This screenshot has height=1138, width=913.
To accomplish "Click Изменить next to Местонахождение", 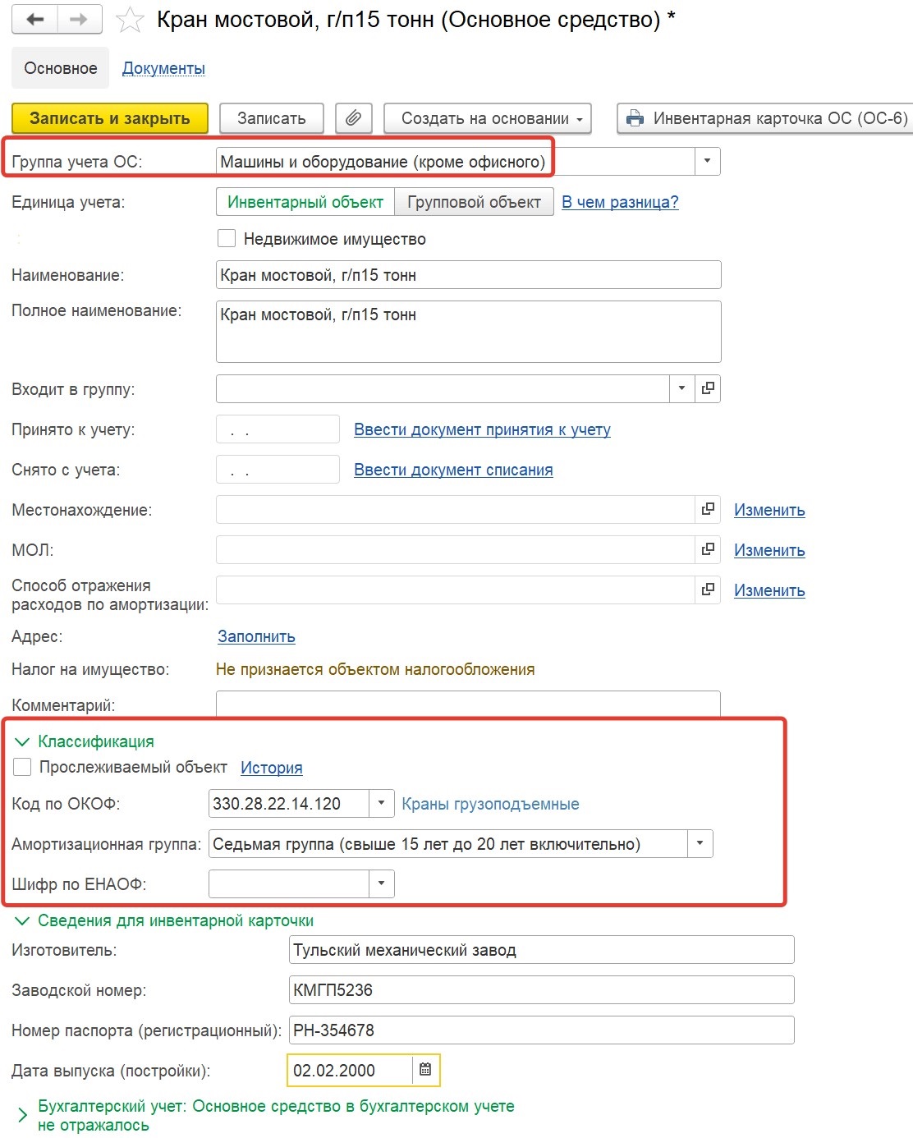I will point(769,510).
